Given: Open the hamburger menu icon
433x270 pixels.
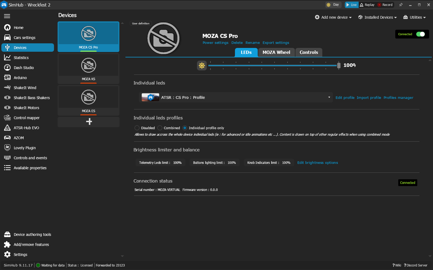Looking at the screenshot, I should [x=7, y=16].
